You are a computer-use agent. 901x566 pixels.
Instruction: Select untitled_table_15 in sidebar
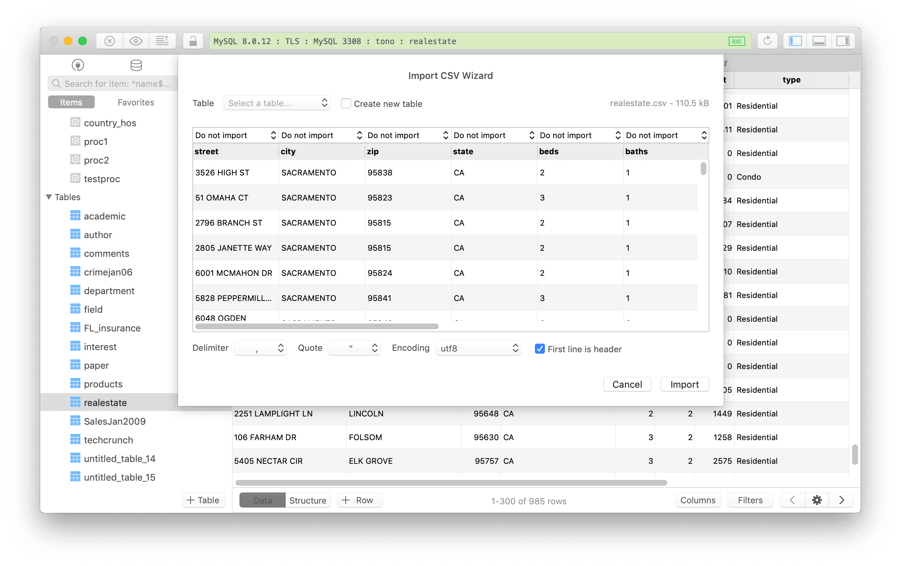120,477
